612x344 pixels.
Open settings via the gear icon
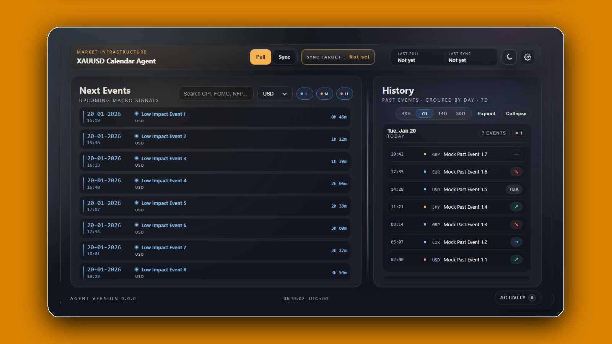pyautogui.click(x=527, y=57)
